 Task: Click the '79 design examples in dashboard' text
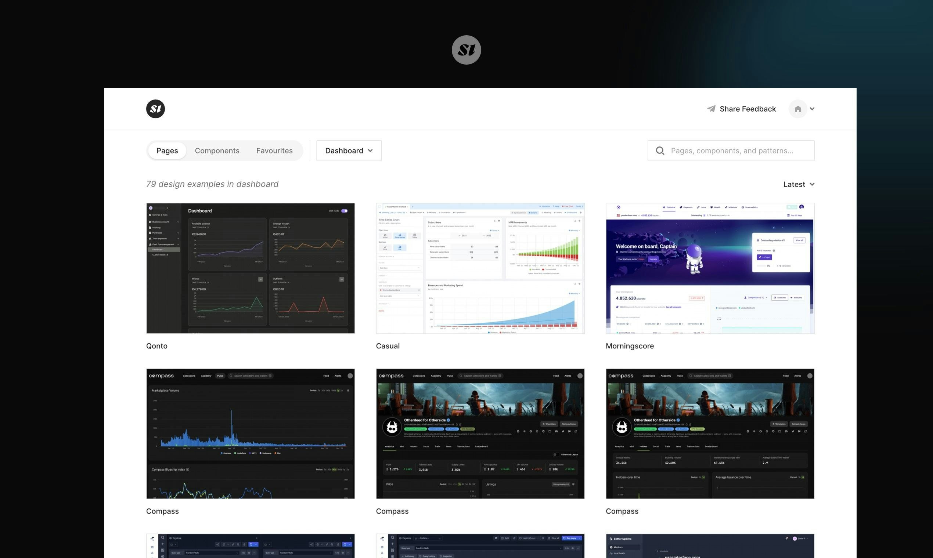coord(212,184)
